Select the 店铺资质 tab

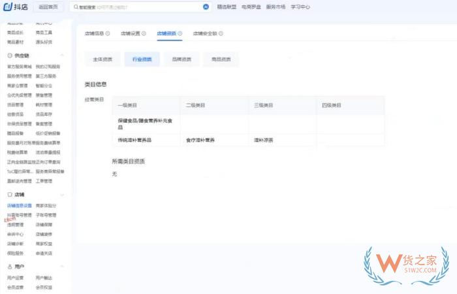click(x=166, y=33)
